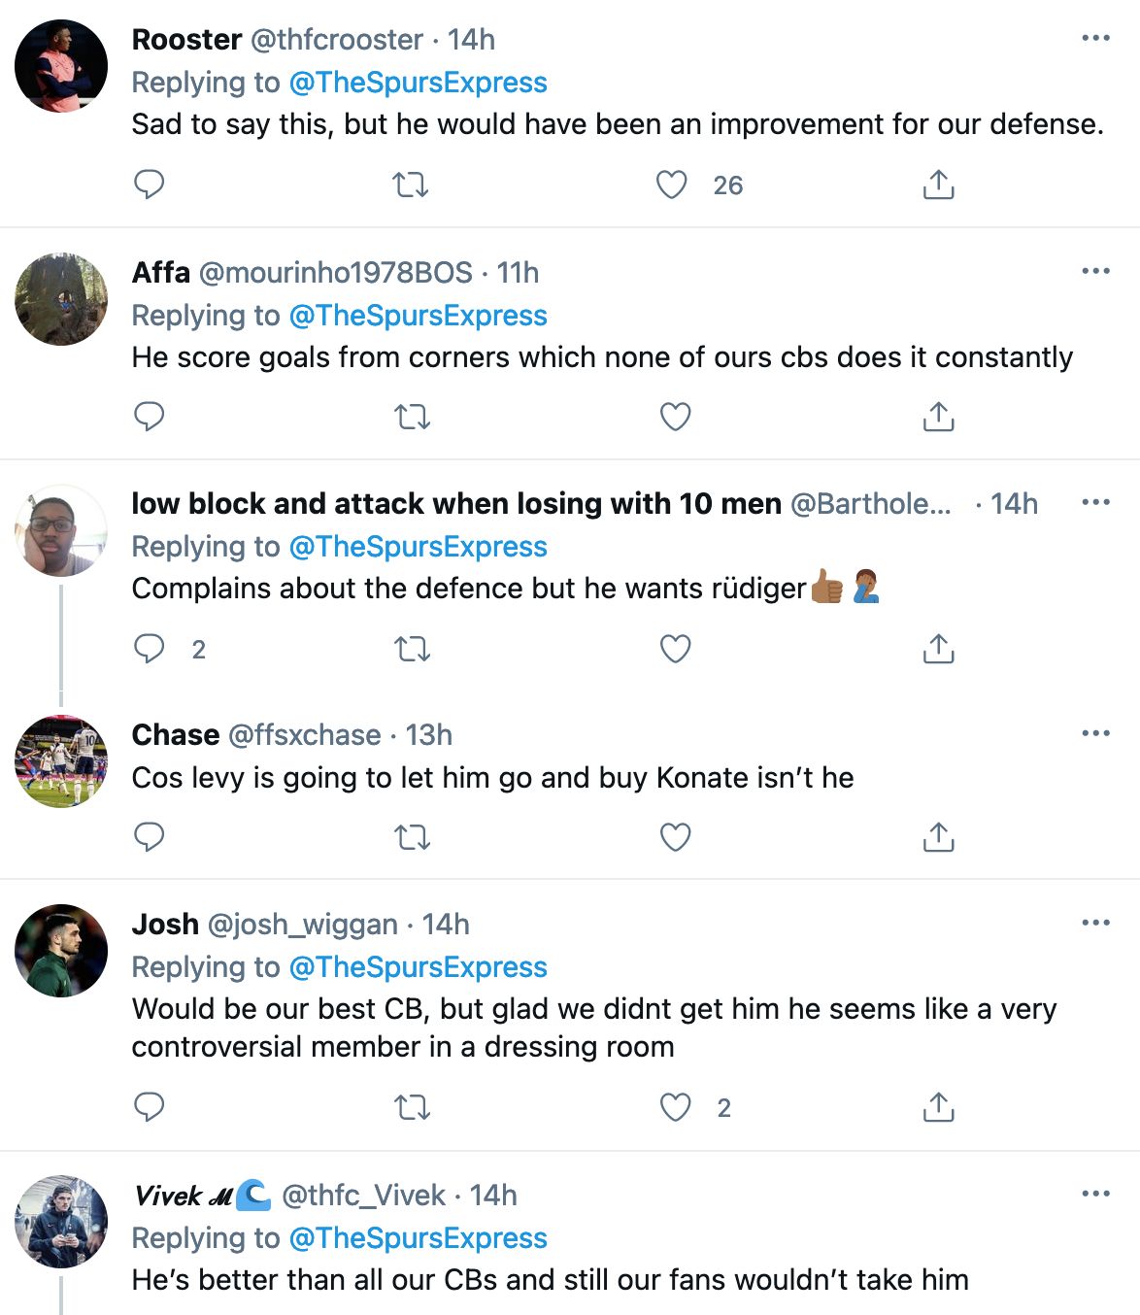This screenshot has height=1315, width=1140.
Task: Share Chase's tweet about levy
Action: pyautogui.click(x=938, y=837)
